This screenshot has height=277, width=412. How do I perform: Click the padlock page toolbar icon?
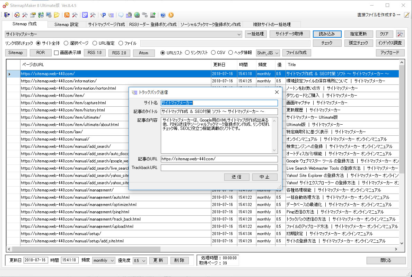point(129,15)
